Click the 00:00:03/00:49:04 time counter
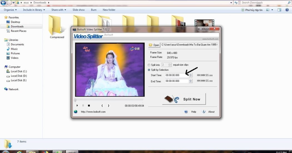The height and width of the screenshot is (153, 292). [x=134, y=106]
